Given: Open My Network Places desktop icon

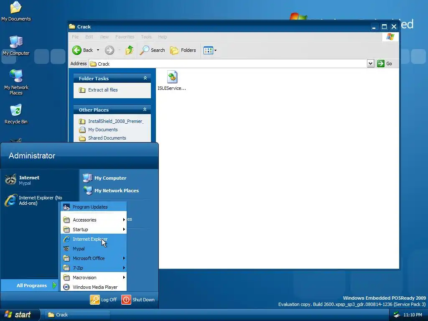Looking at the screenshot, I should (x=16, y=82).
